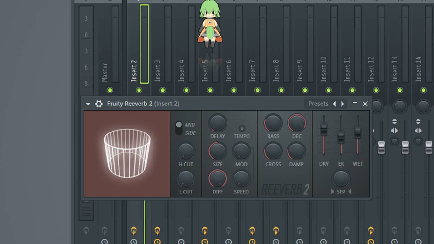Click the Insert 14 routing icon at bottom
434x244 pixels.
click(418, 231)
